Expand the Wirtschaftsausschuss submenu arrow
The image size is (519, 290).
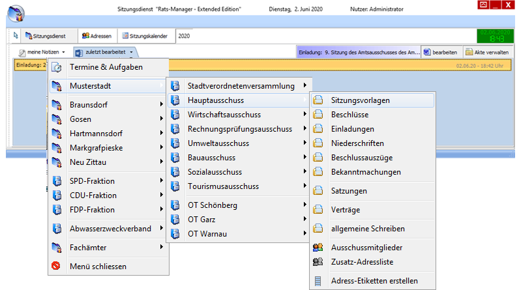tap(305, 114)
